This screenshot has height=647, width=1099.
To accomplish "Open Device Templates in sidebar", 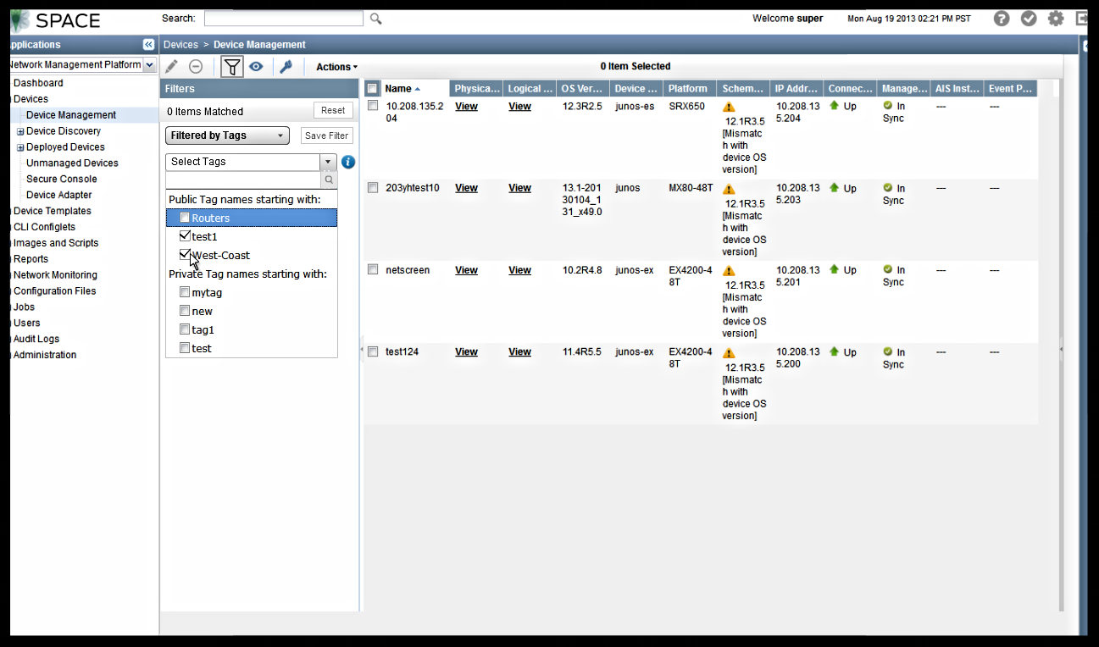I will click(x=52, y=211).
